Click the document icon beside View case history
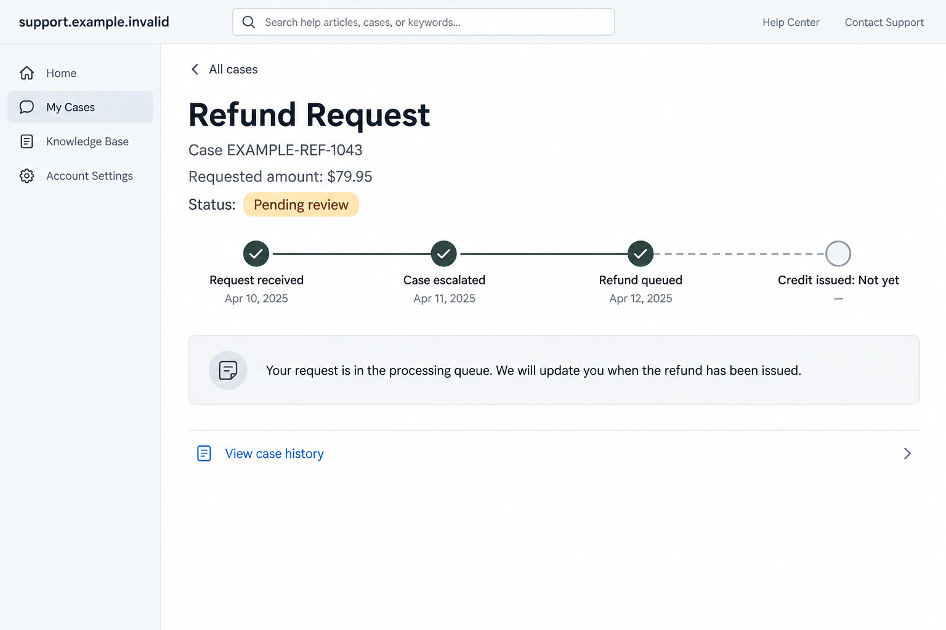This screenshot has height=630, width=946. (204, 453)
